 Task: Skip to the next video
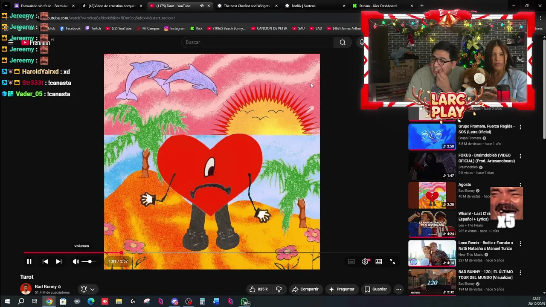pos(59,261)
